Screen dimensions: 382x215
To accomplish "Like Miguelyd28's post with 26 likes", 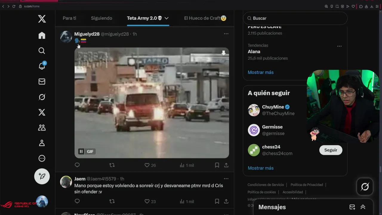I will [150, 165].
